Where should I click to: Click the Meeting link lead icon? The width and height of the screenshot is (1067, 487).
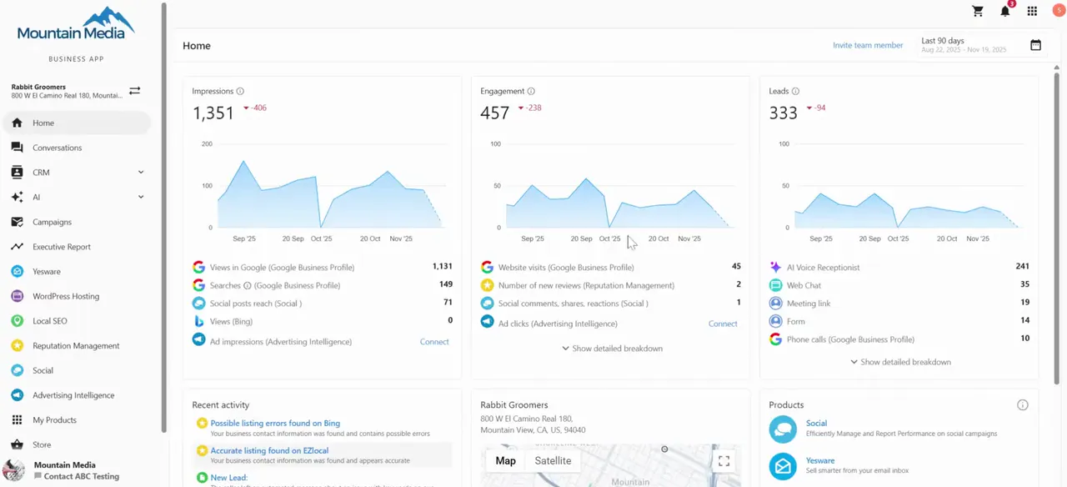[x=776, y=304]
